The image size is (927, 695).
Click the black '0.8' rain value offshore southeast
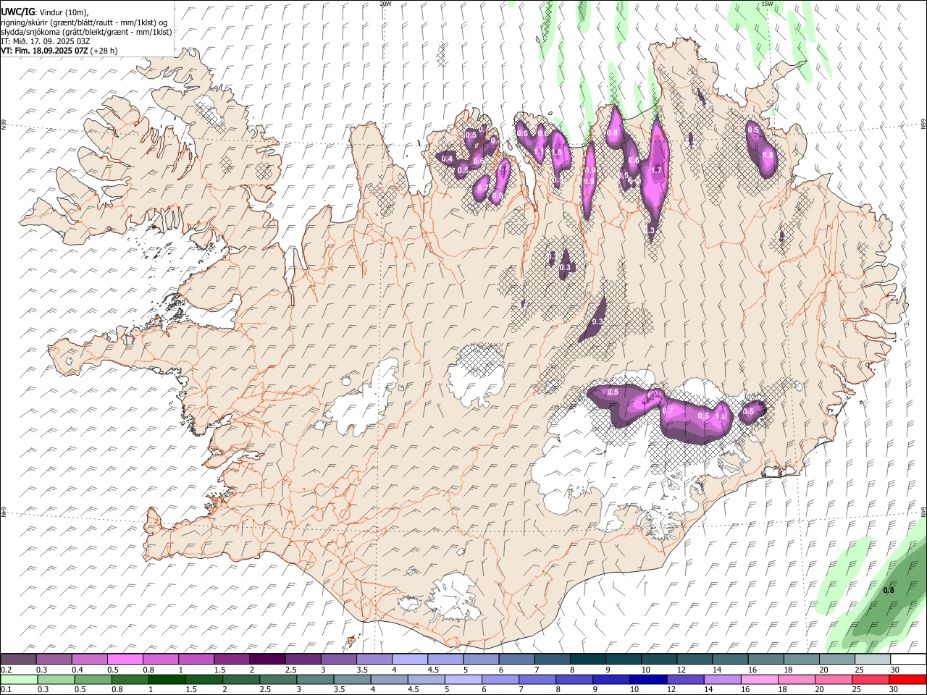889,590
